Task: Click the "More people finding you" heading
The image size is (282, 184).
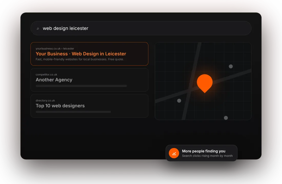Action: (204, 151)
